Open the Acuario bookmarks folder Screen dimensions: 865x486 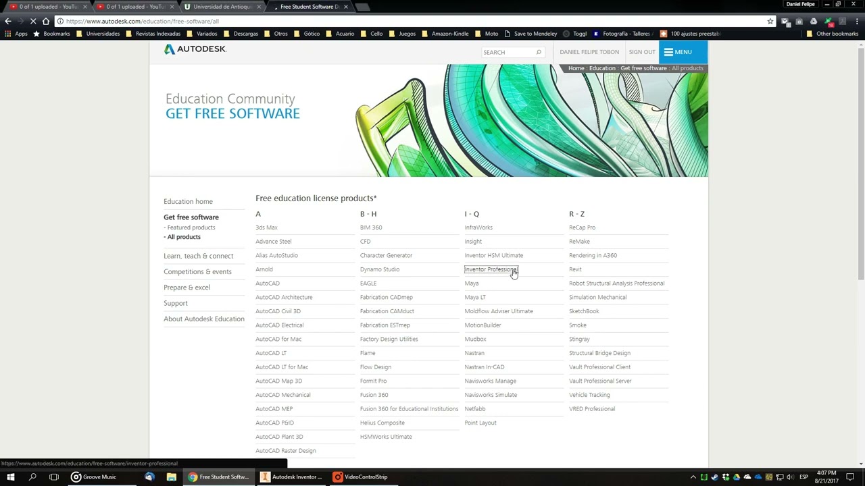[x=340, y=34]
